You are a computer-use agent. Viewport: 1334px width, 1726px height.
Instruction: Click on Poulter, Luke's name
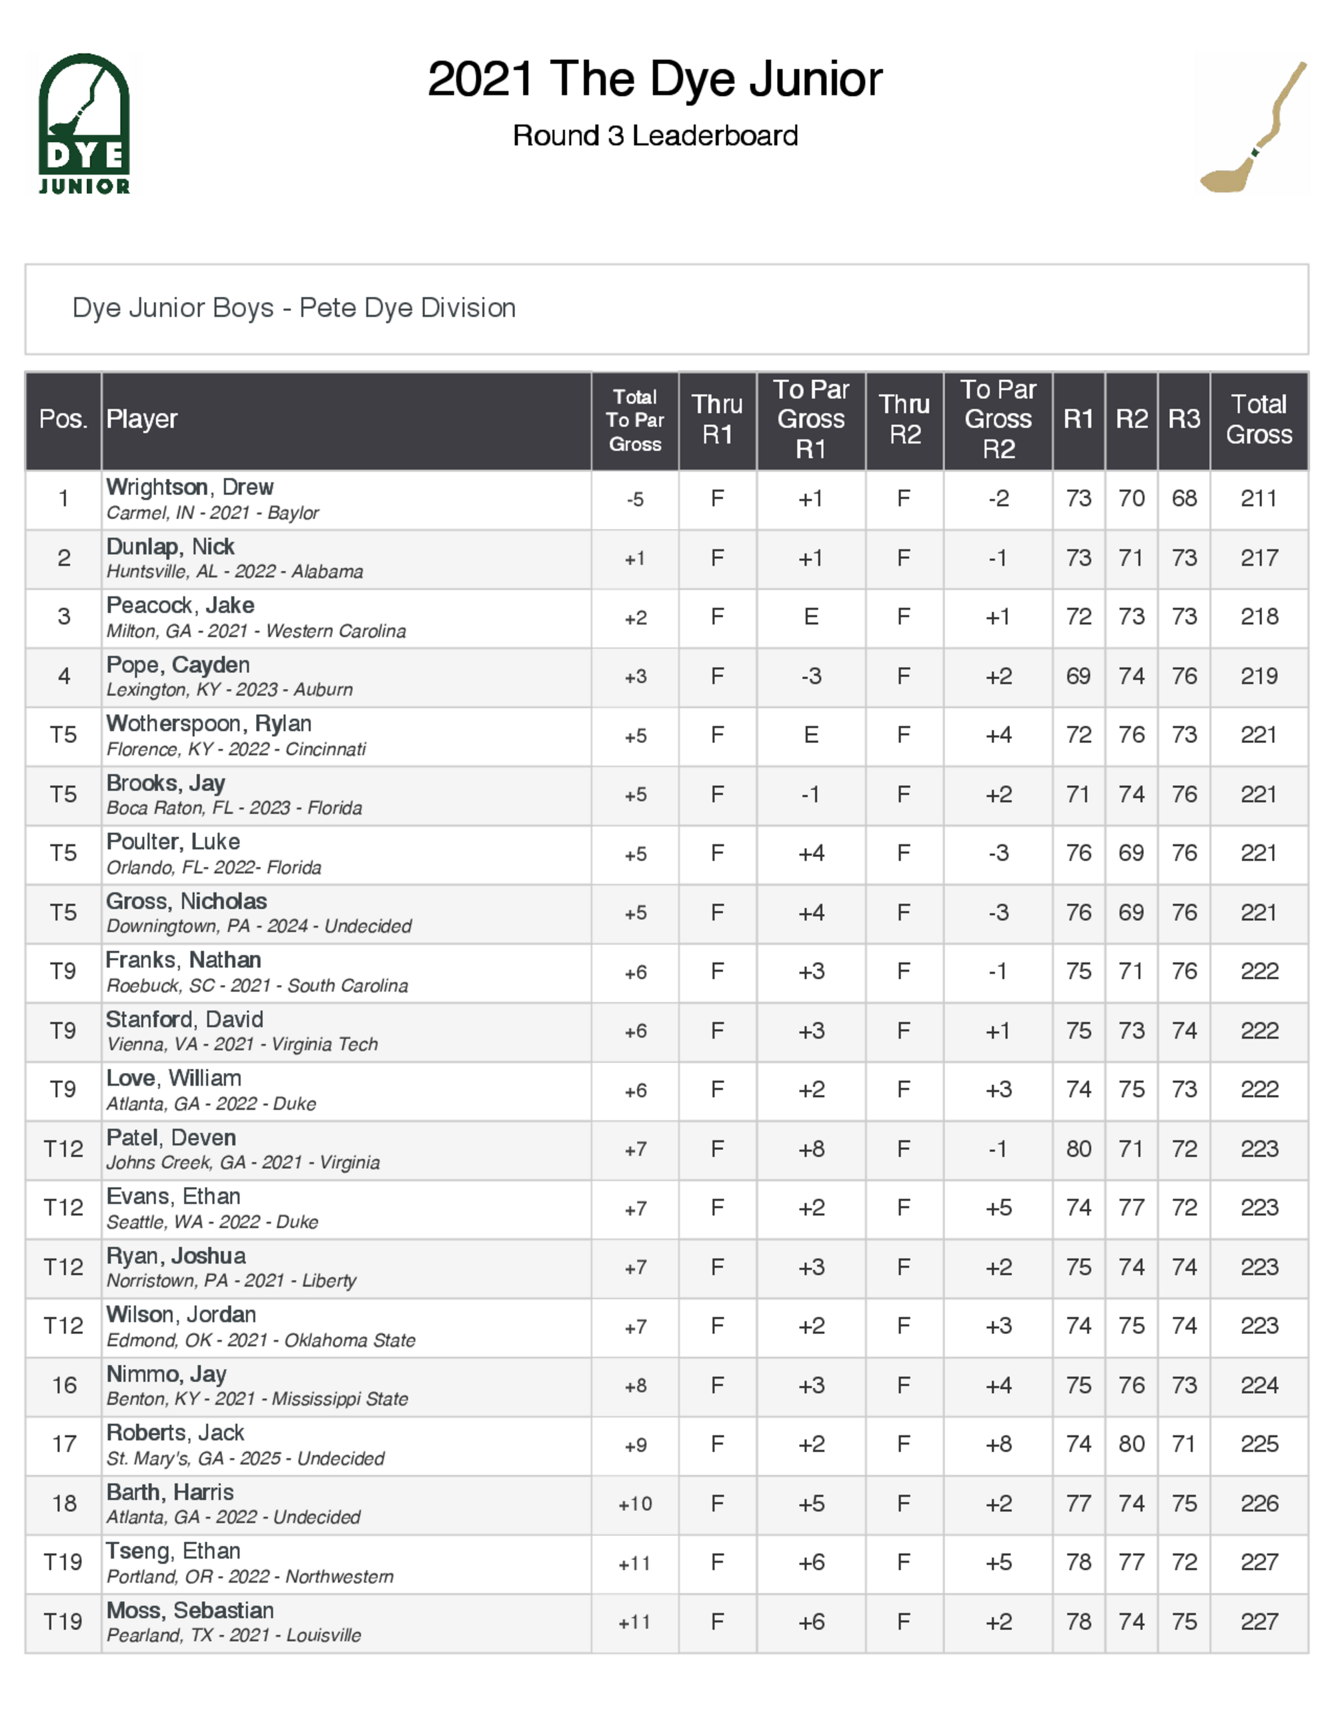tap(173, 842)
